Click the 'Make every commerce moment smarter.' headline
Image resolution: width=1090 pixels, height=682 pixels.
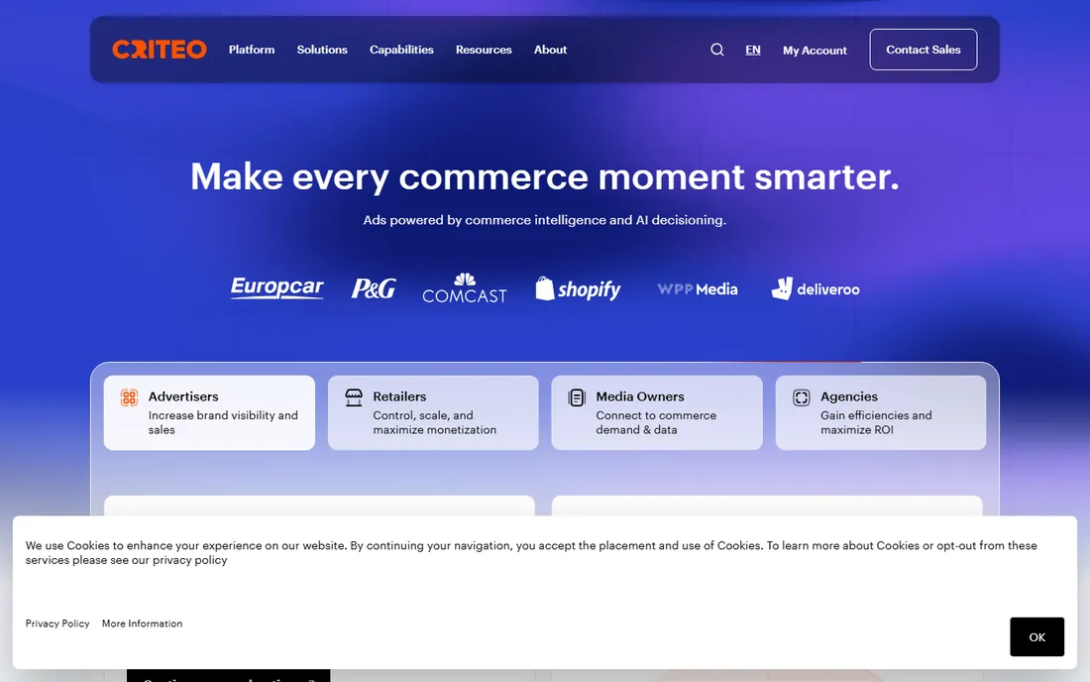tap(545, 176)
